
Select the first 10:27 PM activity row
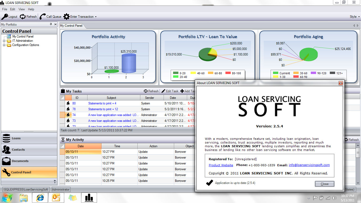pyautogui.click(x=127, y=152)
